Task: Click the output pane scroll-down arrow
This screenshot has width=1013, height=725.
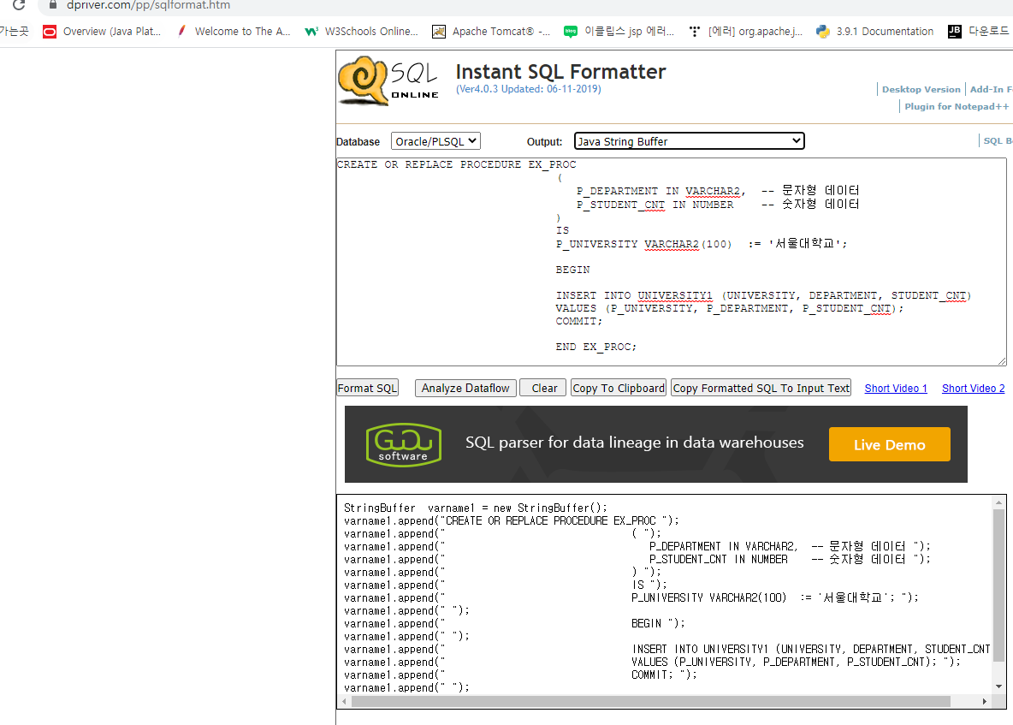Action: (998, 686)
